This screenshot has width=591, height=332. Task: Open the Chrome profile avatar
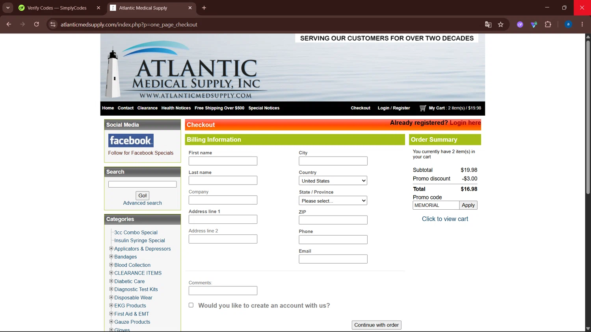tap(568, 24)
